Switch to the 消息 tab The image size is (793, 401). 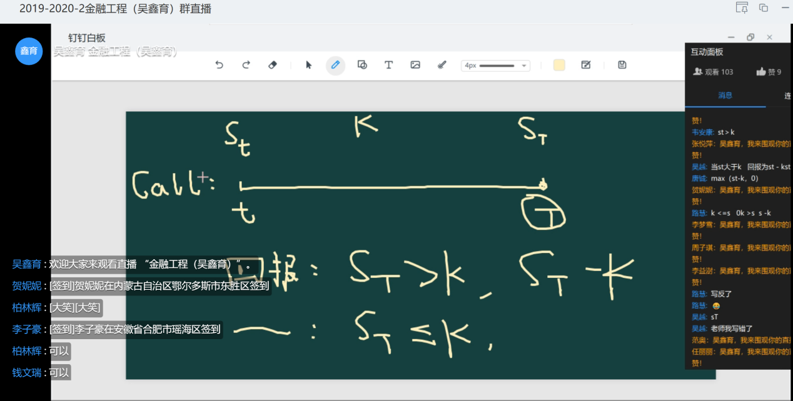[725, 96]
